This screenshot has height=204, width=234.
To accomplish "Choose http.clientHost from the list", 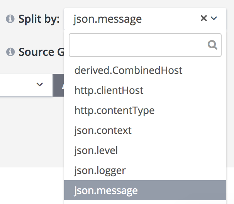I will (x=109, y=90).
